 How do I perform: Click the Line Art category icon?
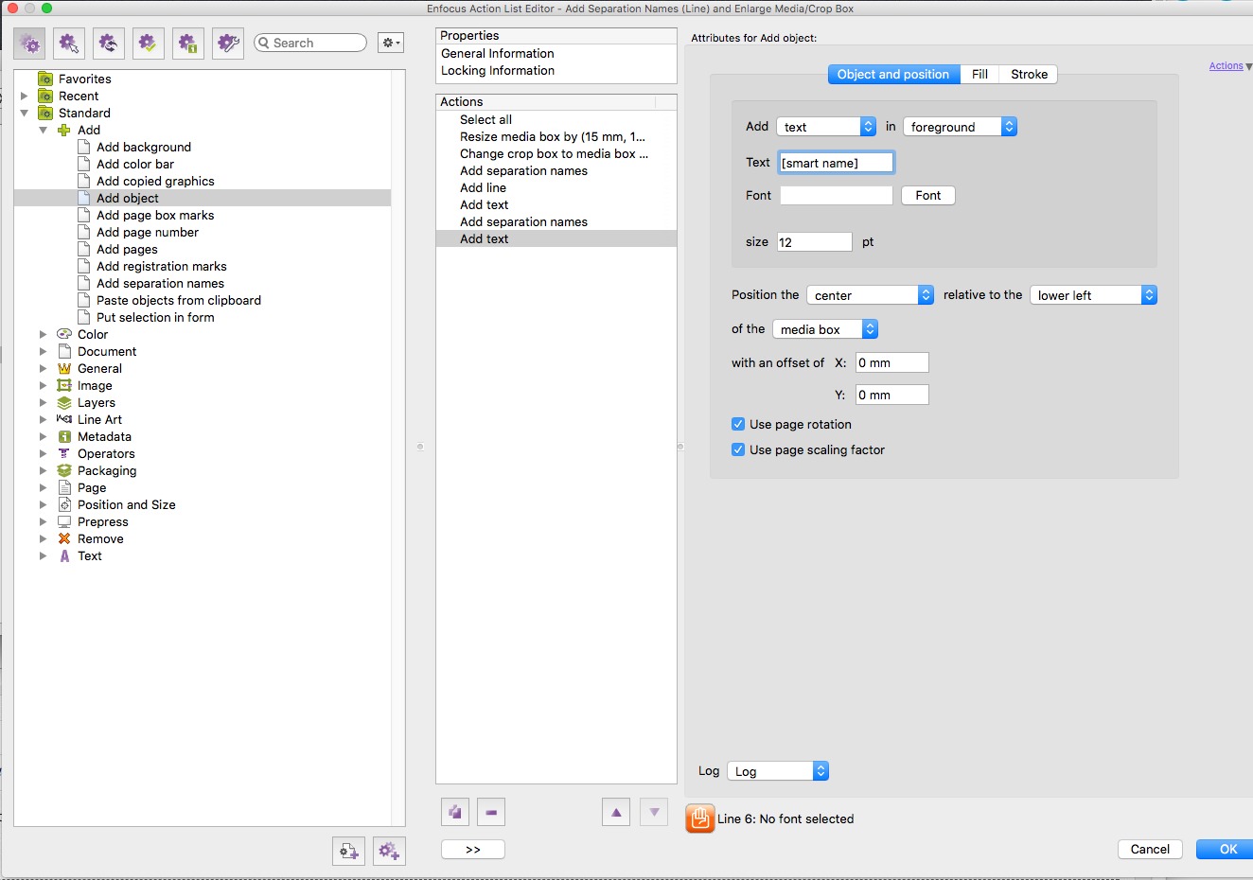(64, 419)
